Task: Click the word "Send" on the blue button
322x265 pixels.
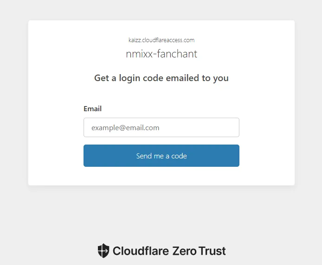Action: click(144, 156)
